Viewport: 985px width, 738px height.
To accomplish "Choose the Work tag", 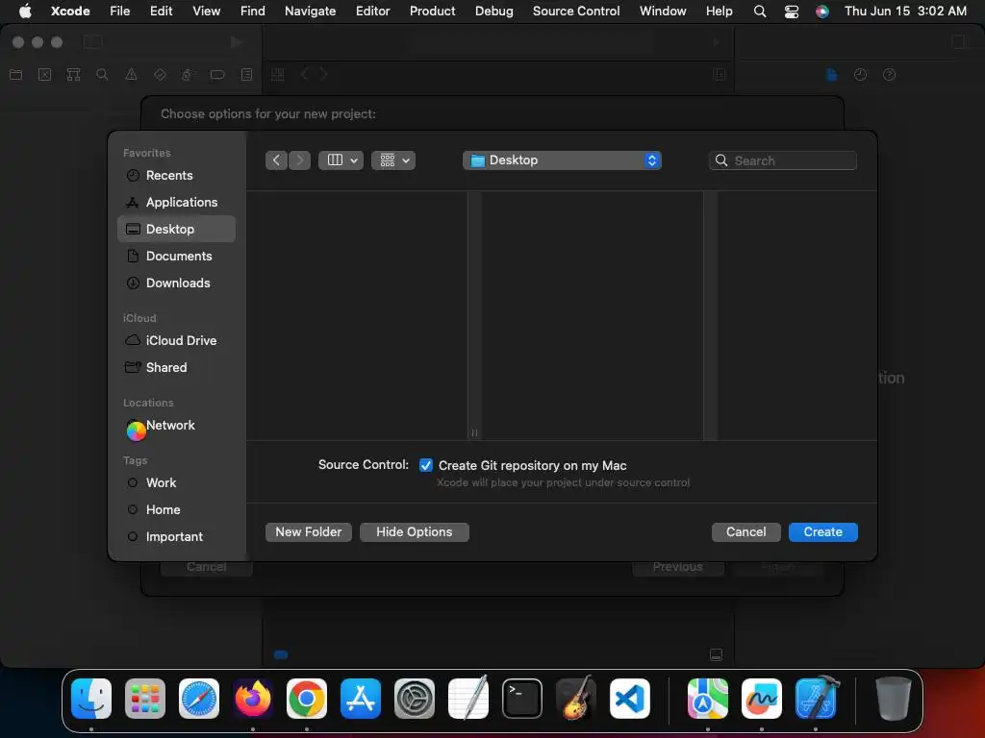I will (x=176, y=482).
